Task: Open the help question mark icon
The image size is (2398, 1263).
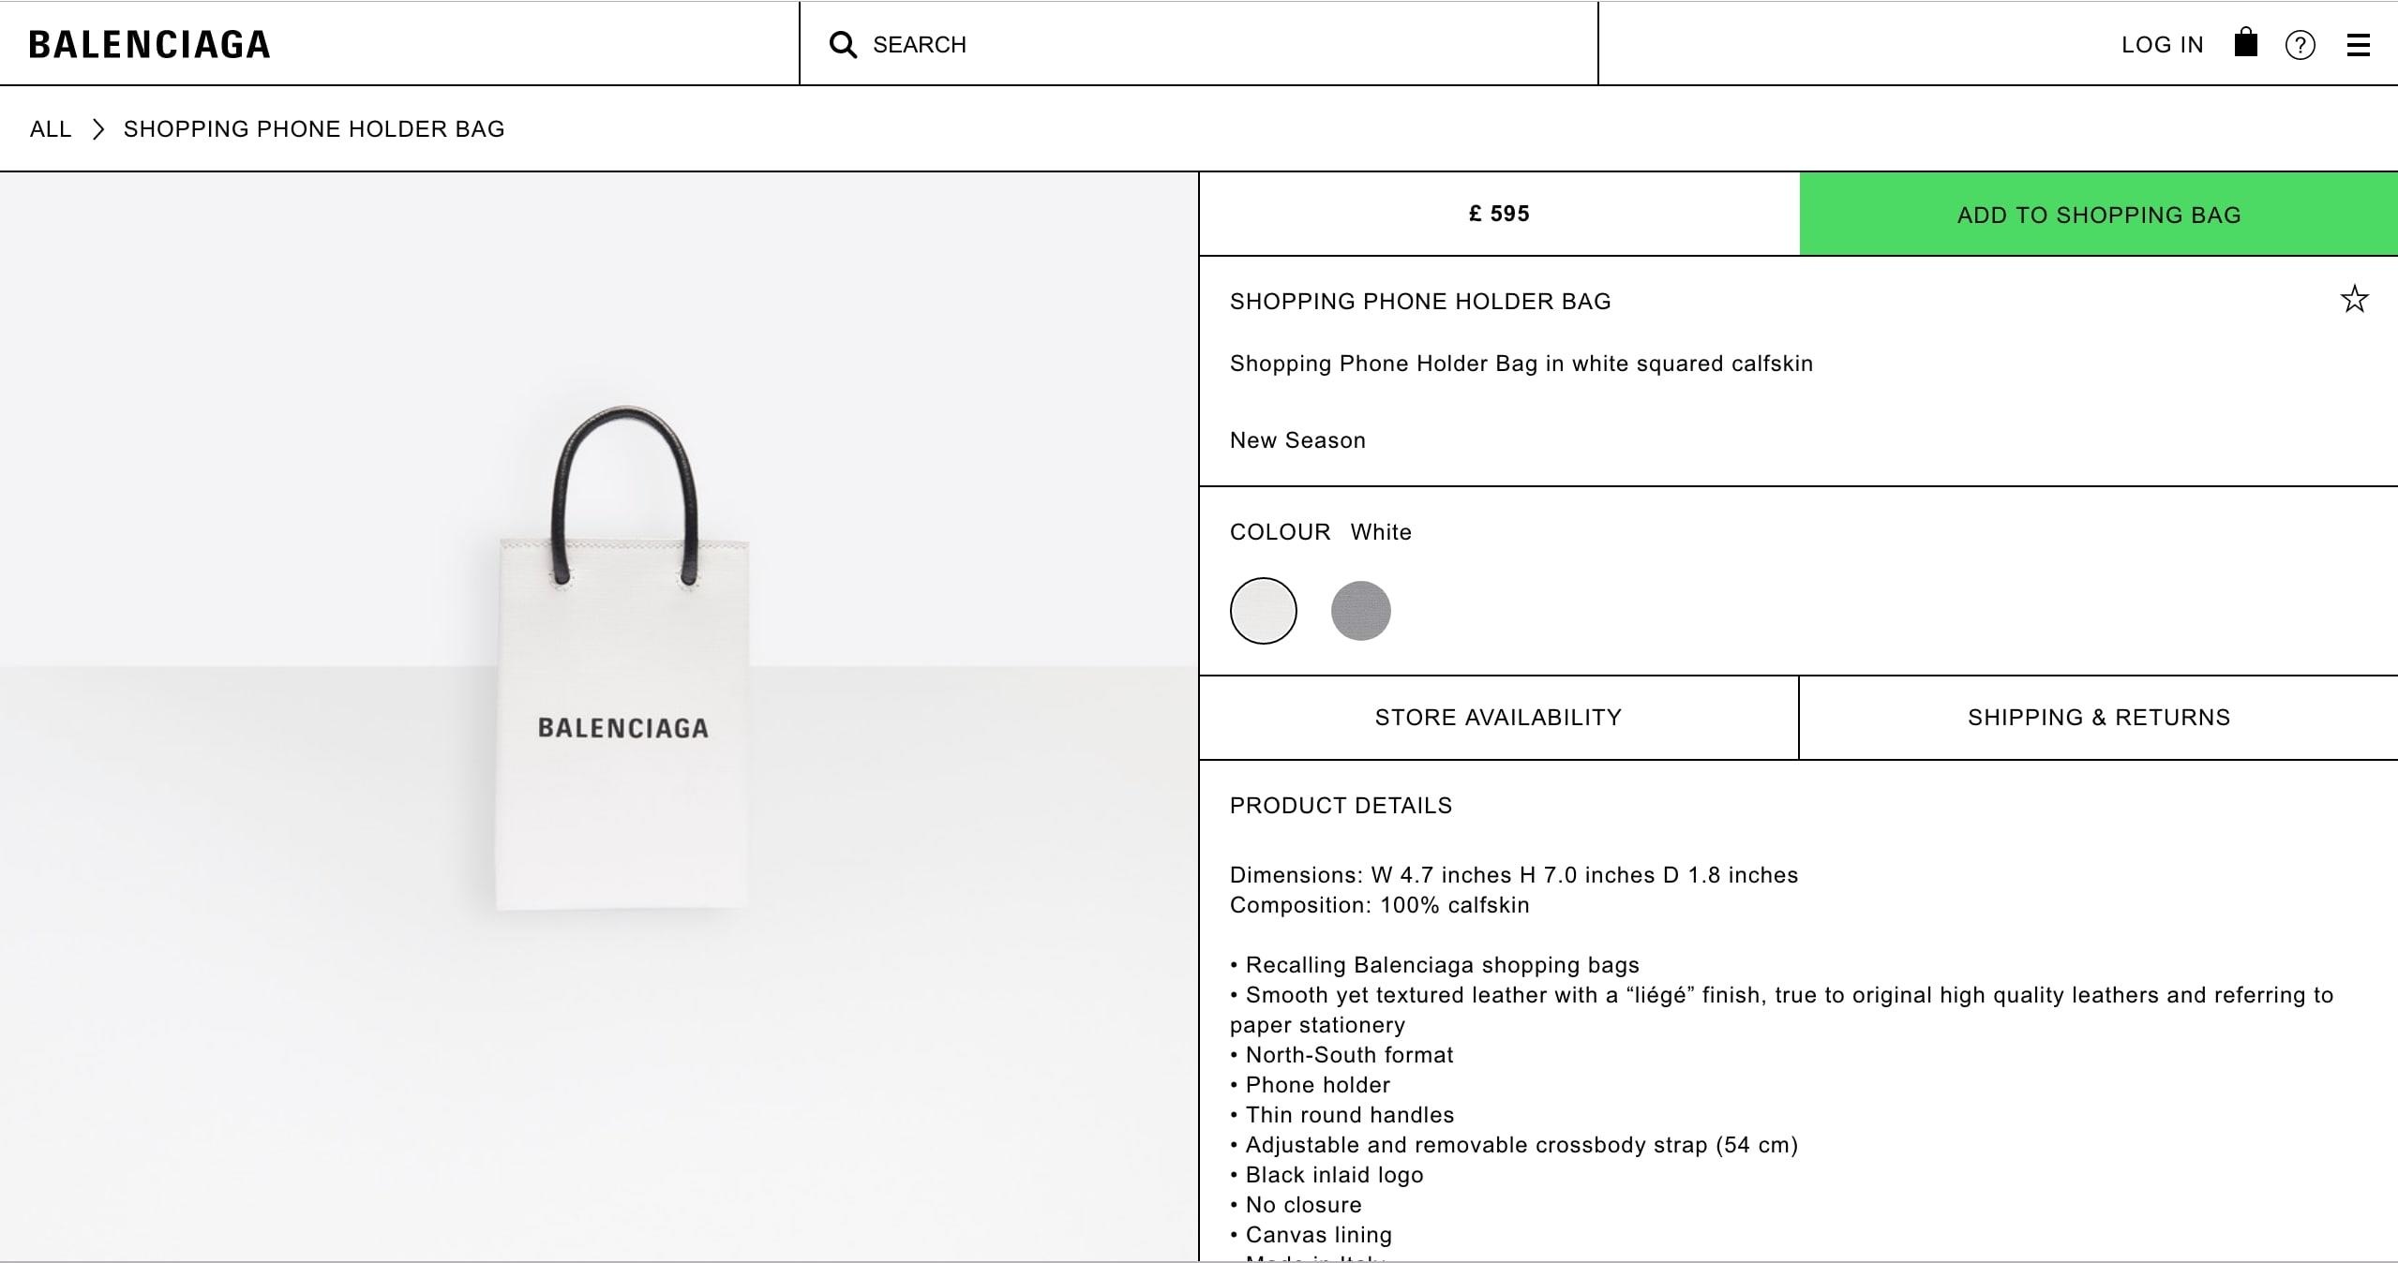Action: tap(2301, 44)
